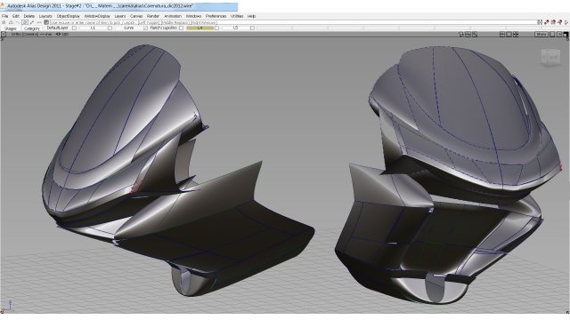Viewport: 570px width, 320px height.
Task: Click the zoom magnifier icon in viewport bar
Action: 475,34
